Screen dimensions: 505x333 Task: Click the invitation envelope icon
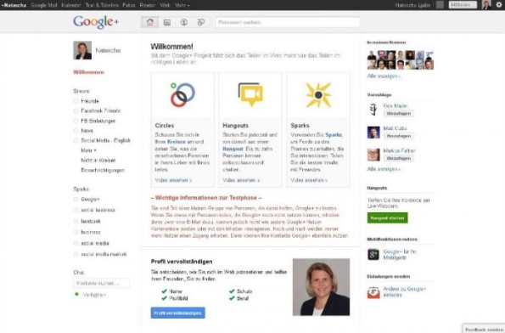373,292
